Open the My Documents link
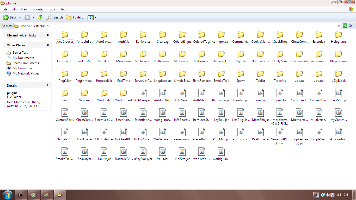This screenshot has width=356, height=200. tap(23, 58)
